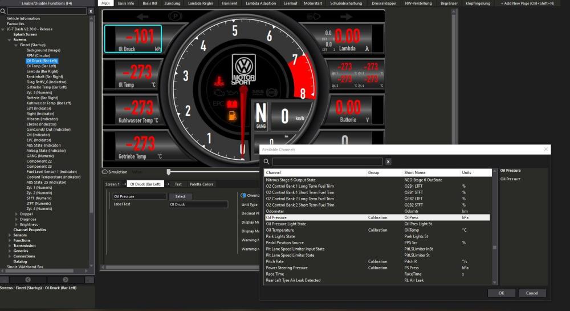Image resolution: width=570 pixels, height=311 pixels.
Task: Select the orange fuel pump warning icon
Action: coord(232,116)
